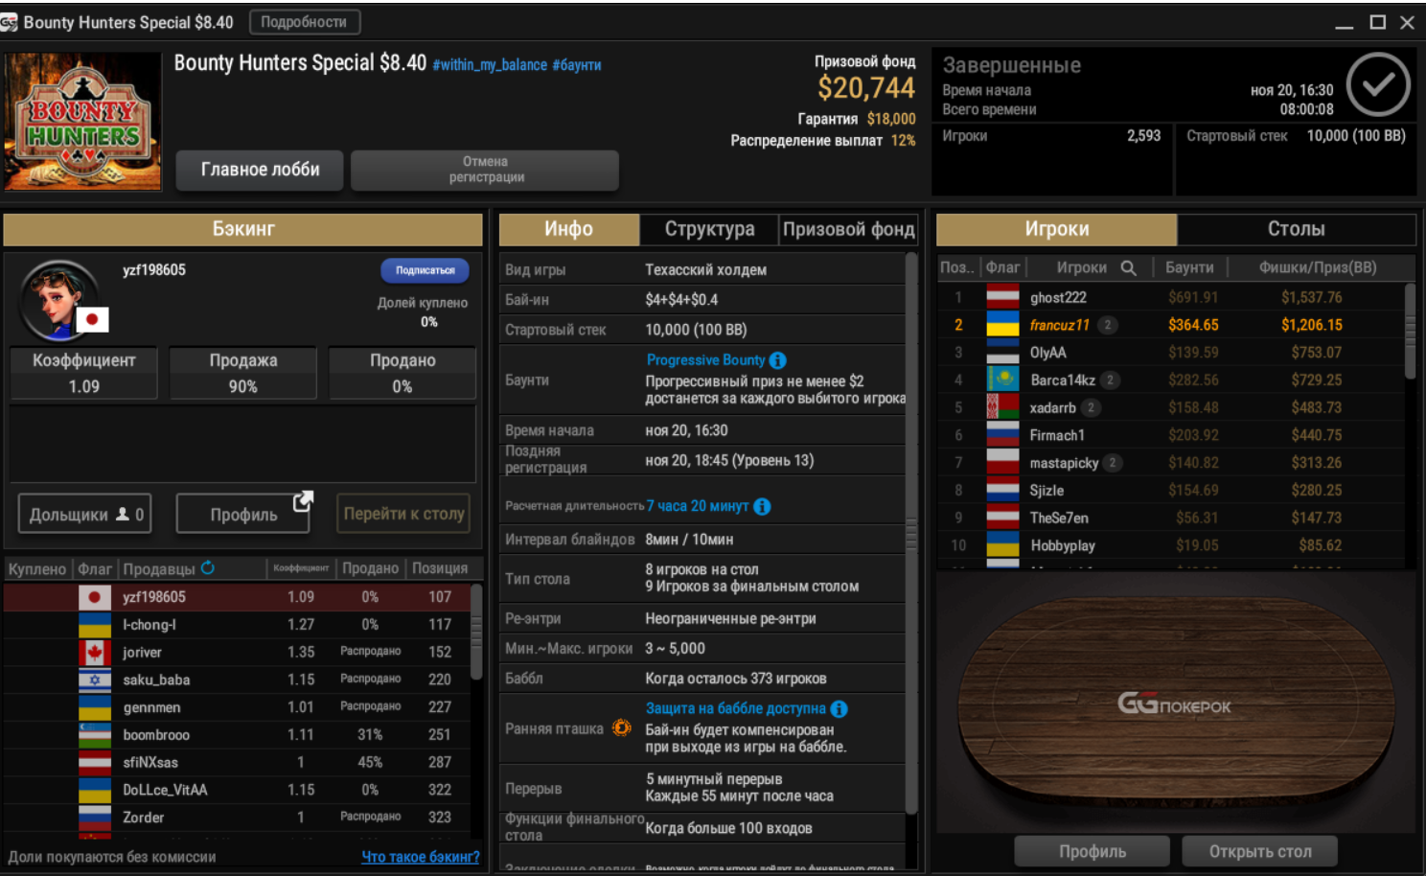
Task: Click the Belarus flag beside xadarrb
Action: 1002,408
